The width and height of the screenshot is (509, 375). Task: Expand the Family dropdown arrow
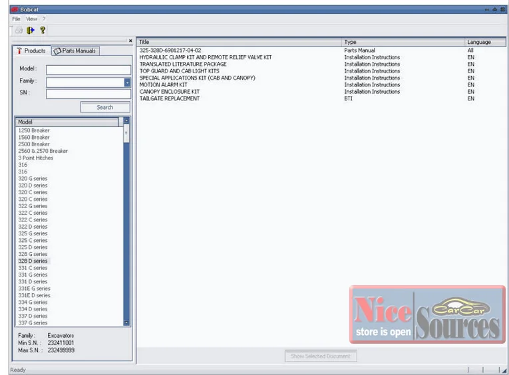(x=127, y=82)
